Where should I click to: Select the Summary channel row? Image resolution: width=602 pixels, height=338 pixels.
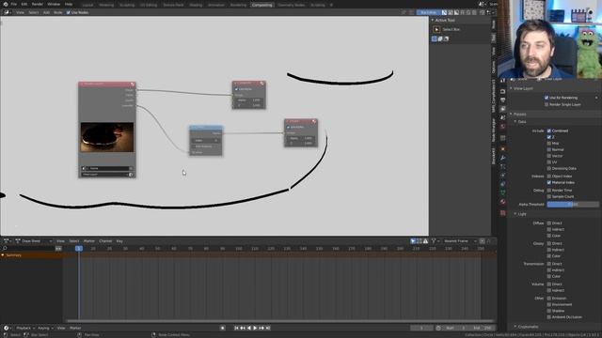(31, 255)
